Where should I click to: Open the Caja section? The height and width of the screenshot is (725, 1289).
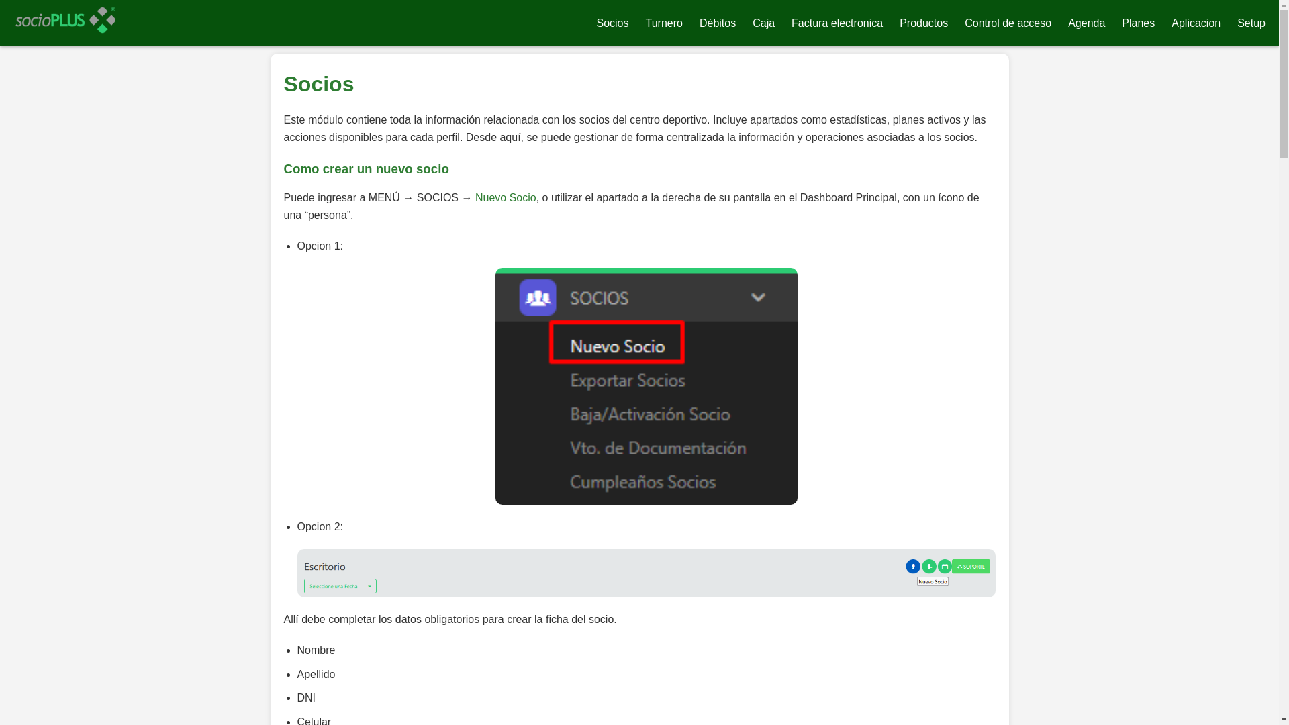[763, 23]
